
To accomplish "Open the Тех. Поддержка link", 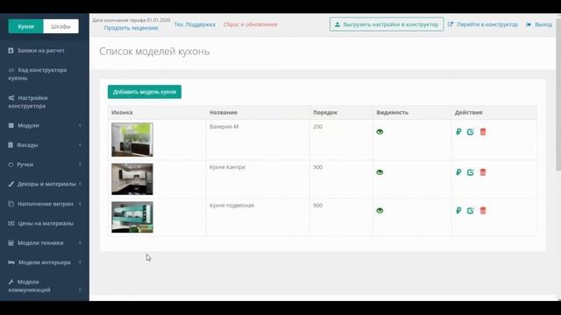I will 195,24.
